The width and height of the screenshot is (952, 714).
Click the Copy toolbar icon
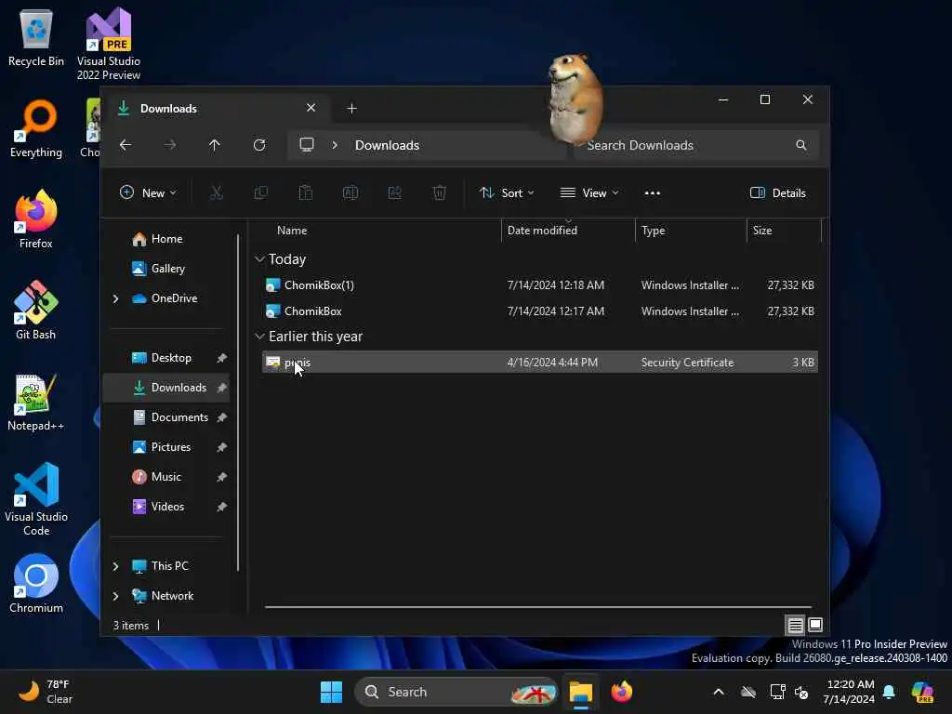coord(261,193)
